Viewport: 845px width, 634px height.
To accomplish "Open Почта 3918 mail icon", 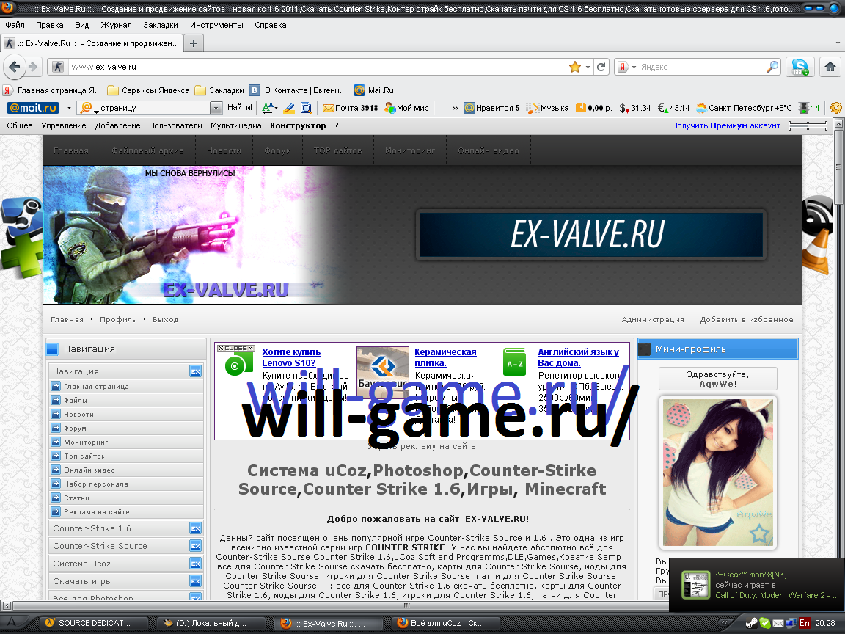I will point(351,108).
